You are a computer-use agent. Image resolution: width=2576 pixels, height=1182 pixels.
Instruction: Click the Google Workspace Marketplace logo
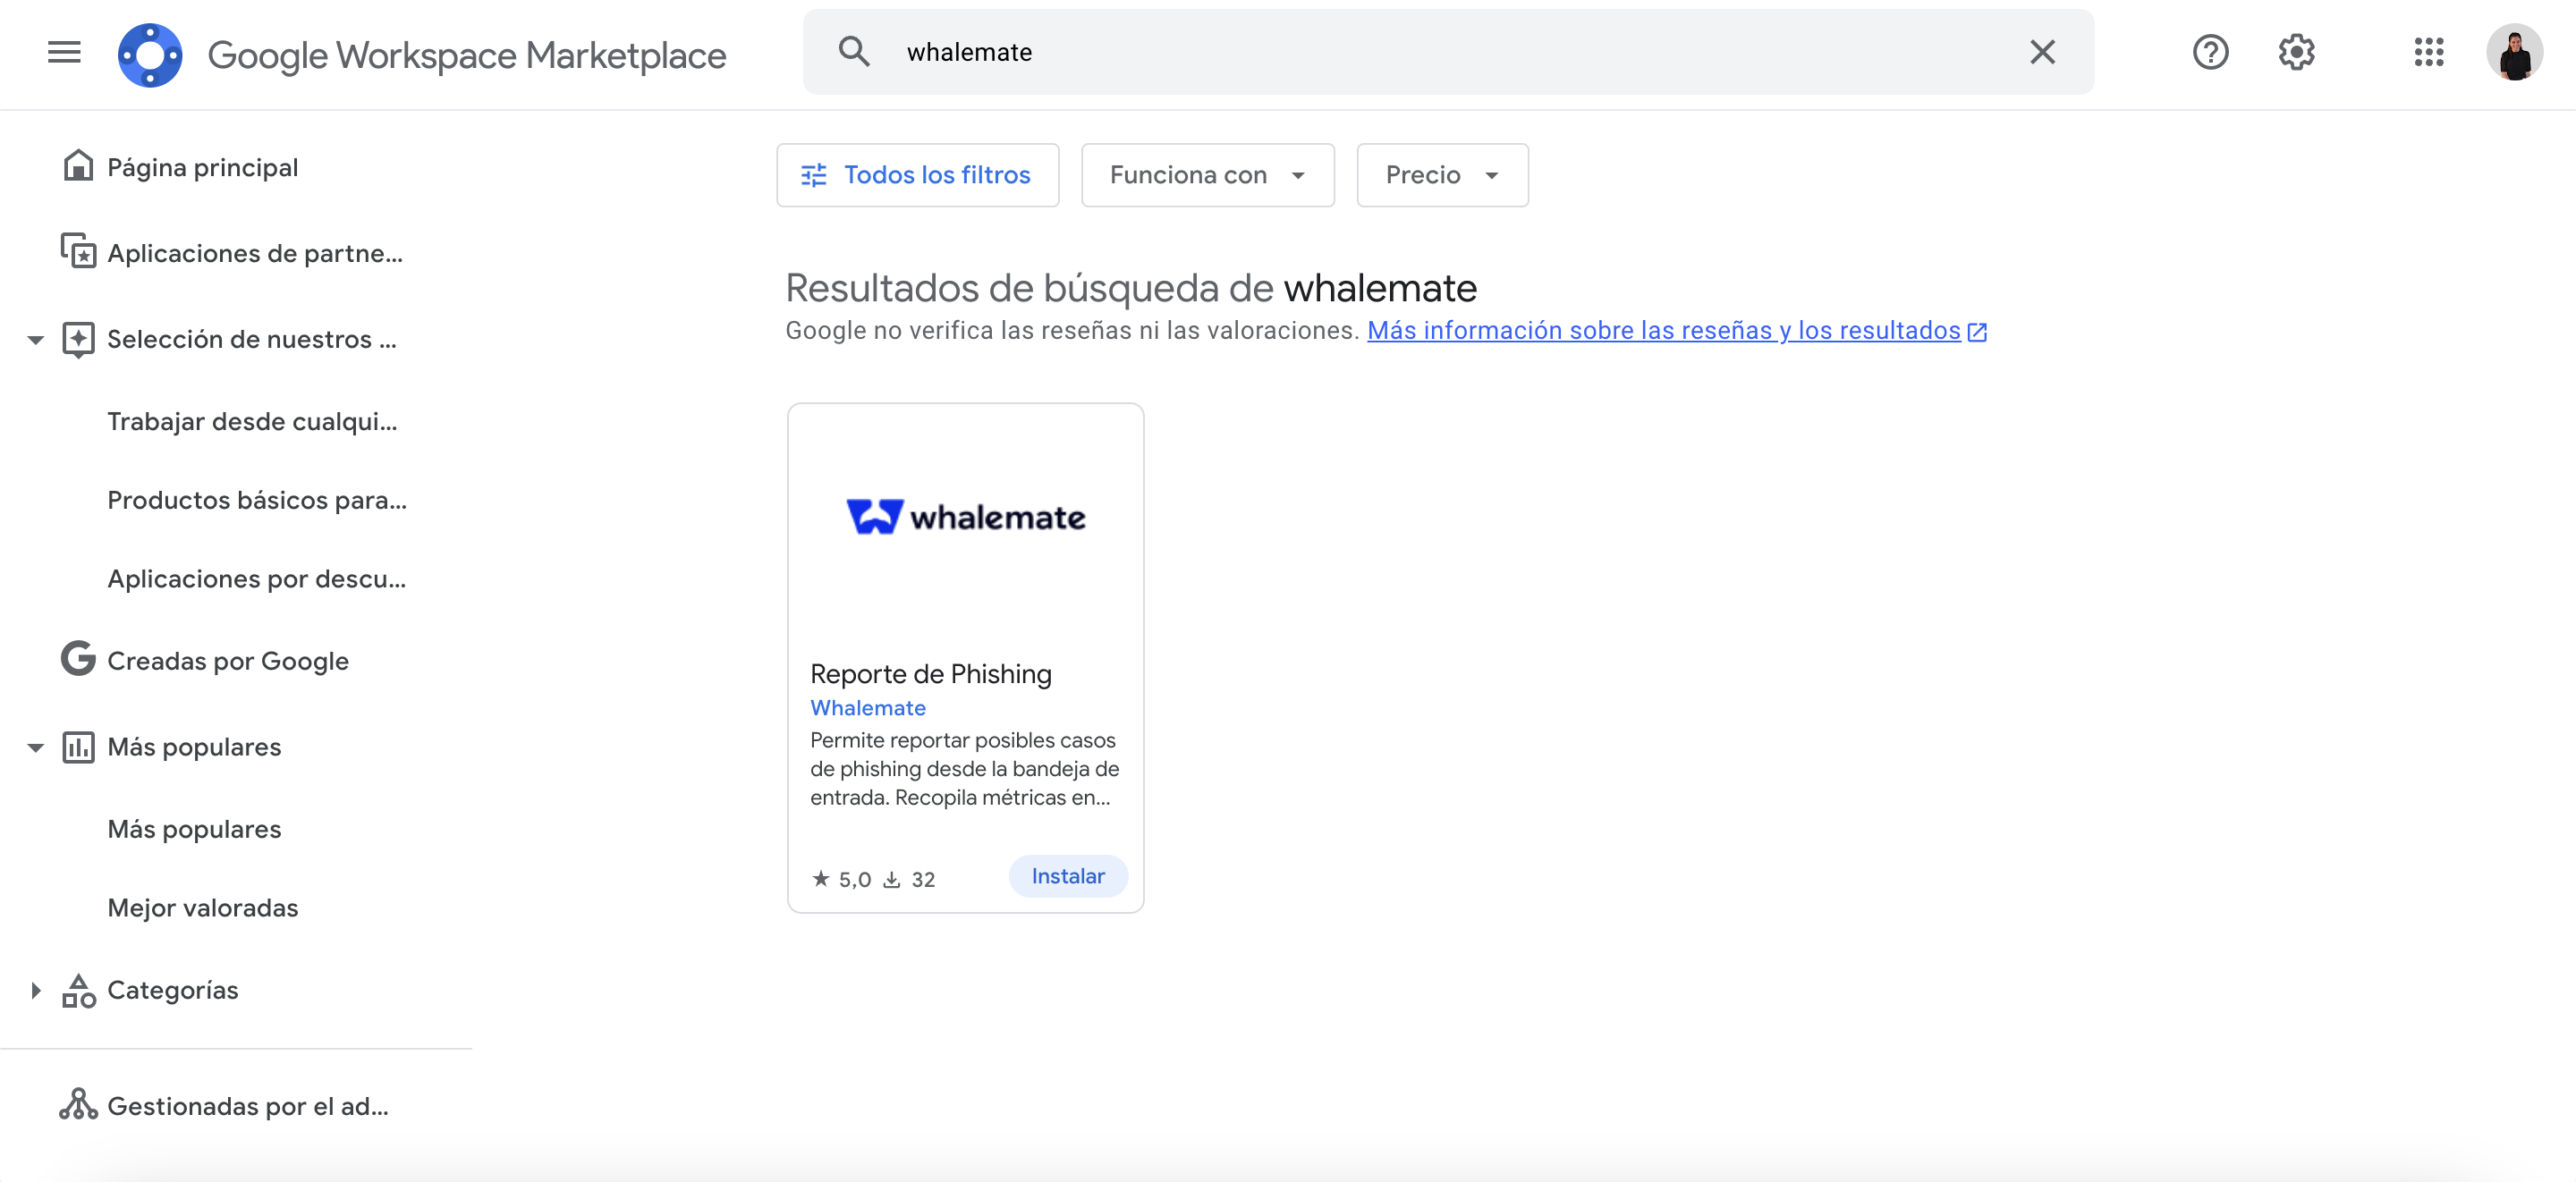(x=150, y=55)
